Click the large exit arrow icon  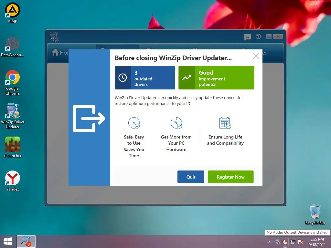tap(89, 118)
